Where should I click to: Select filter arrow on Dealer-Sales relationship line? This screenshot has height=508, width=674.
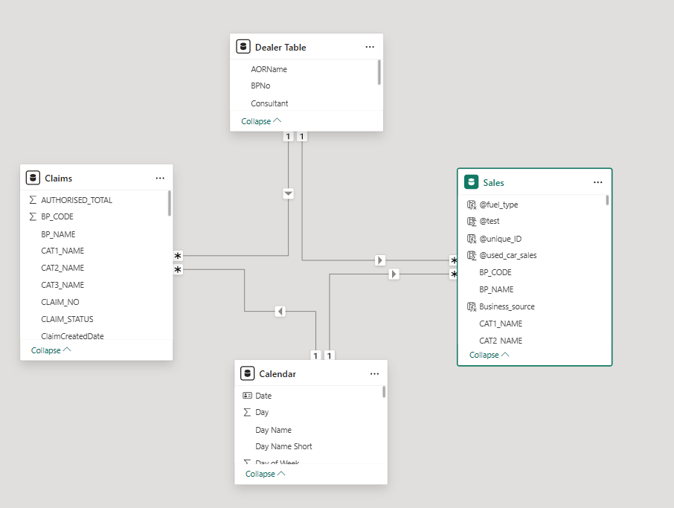[x=380, y=260]
